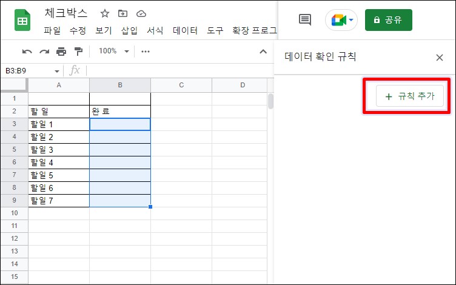Screen dimensions: 456x285
Task: Open the 서식 menu
Action: pos(155,30)
